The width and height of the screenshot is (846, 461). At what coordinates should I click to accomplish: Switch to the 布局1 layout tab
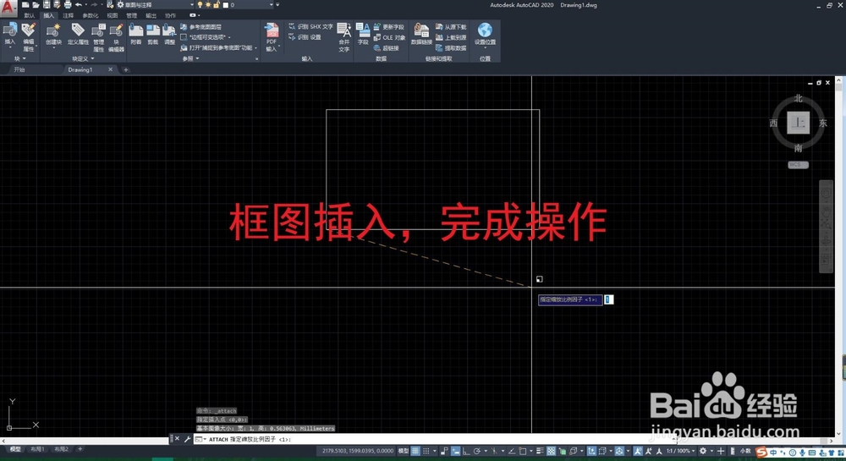point(37,448)
